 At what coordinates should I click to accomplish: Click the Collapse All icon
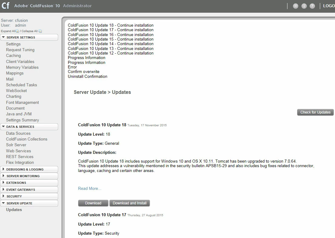40,31
